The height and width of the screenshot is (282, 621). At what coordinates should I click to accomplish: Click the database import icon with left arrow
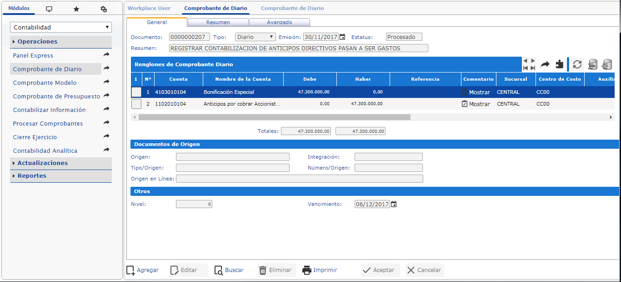pos(606,64)
